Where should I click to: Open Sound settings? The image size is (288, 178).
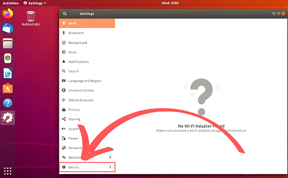(x=87, y=129)
